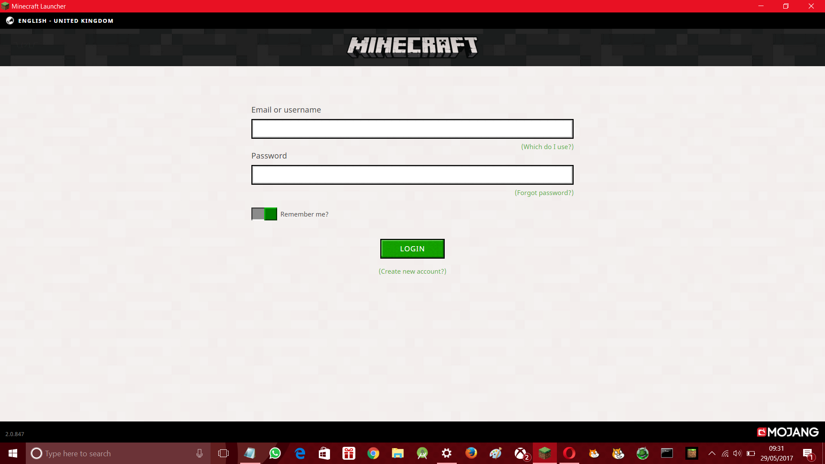This screenshot has width=825, height=464.
Task: Click the green LOGIN button
Action: coord(412,249)
